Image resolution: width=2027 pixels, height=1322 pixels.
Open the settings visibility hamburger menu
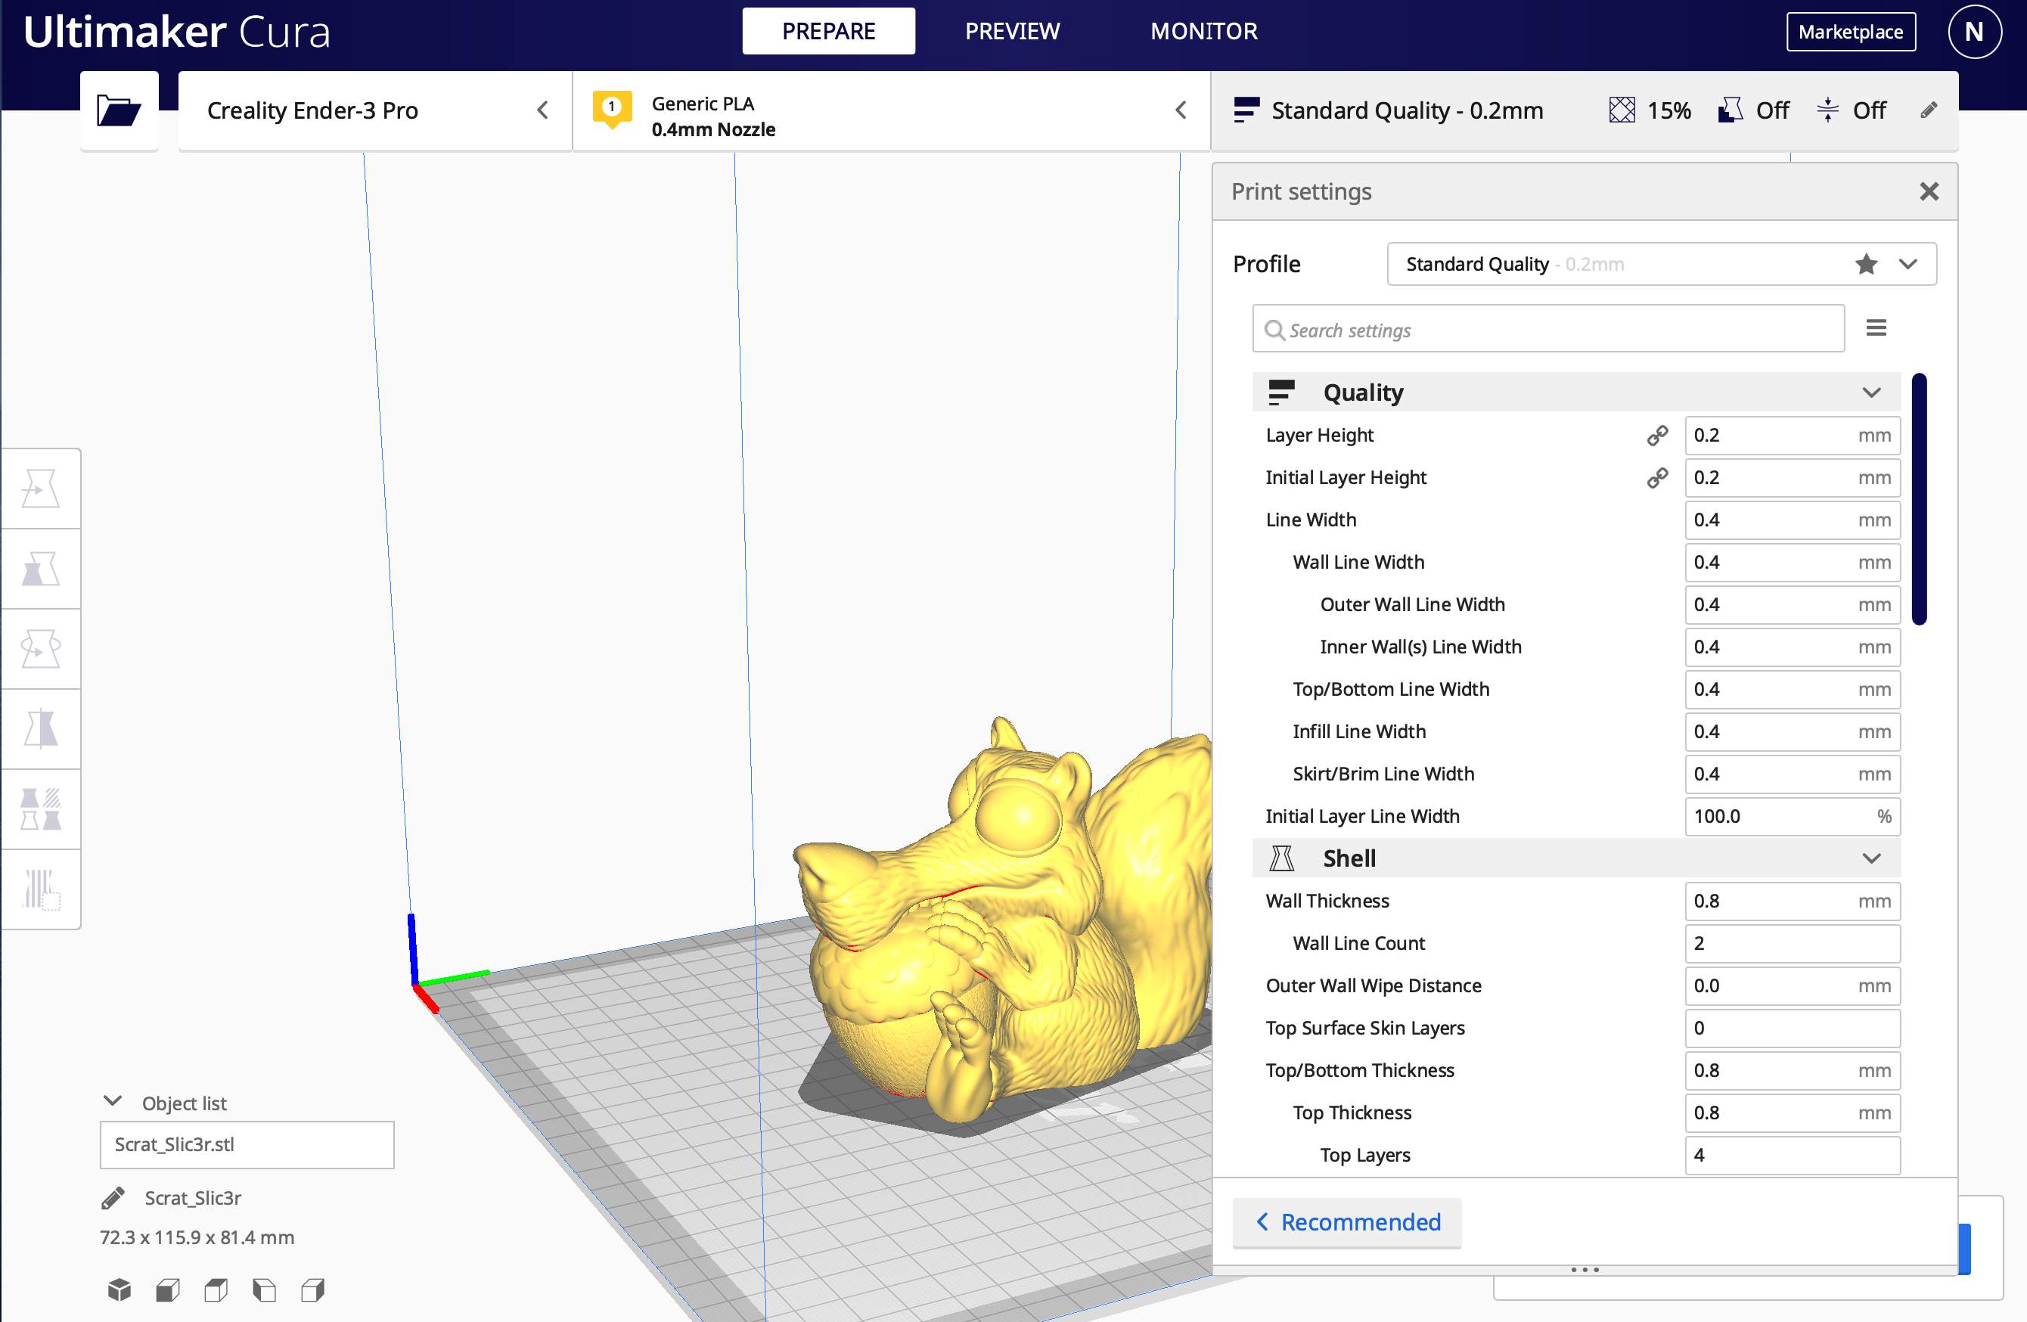pyautogui.click(x=1876, y=328)
